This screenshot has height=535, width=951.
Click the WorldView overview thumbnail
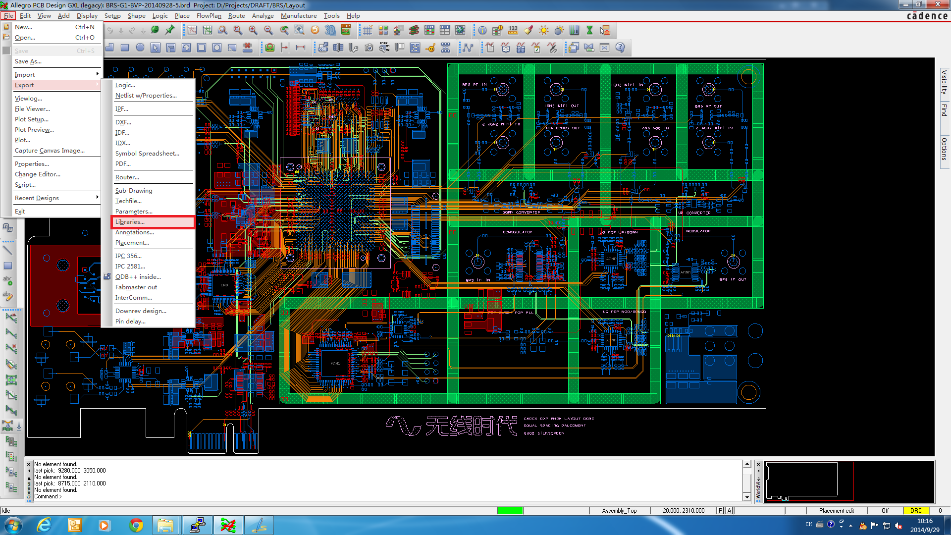point(849,481)
